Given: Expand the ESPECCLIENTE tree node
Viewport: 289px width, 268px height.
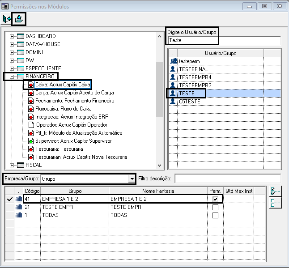Looking at the screenshot, I should click(x=12, y=68).
